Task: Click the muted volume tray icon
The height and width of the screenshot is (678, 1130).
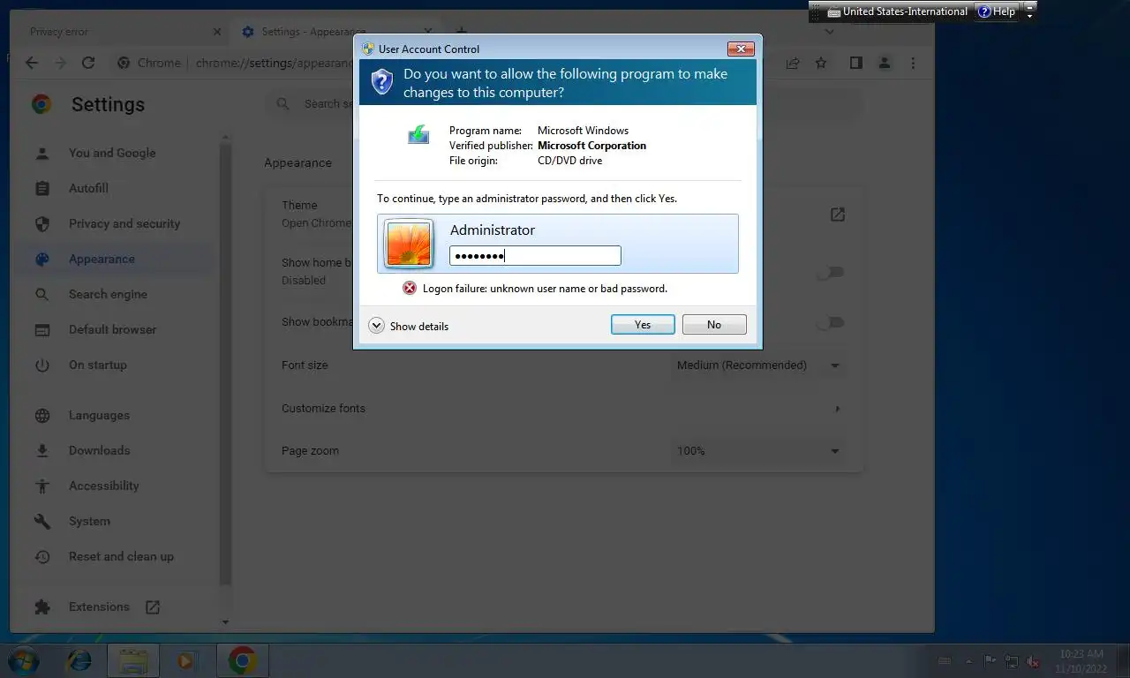Action: (1034, 661)
